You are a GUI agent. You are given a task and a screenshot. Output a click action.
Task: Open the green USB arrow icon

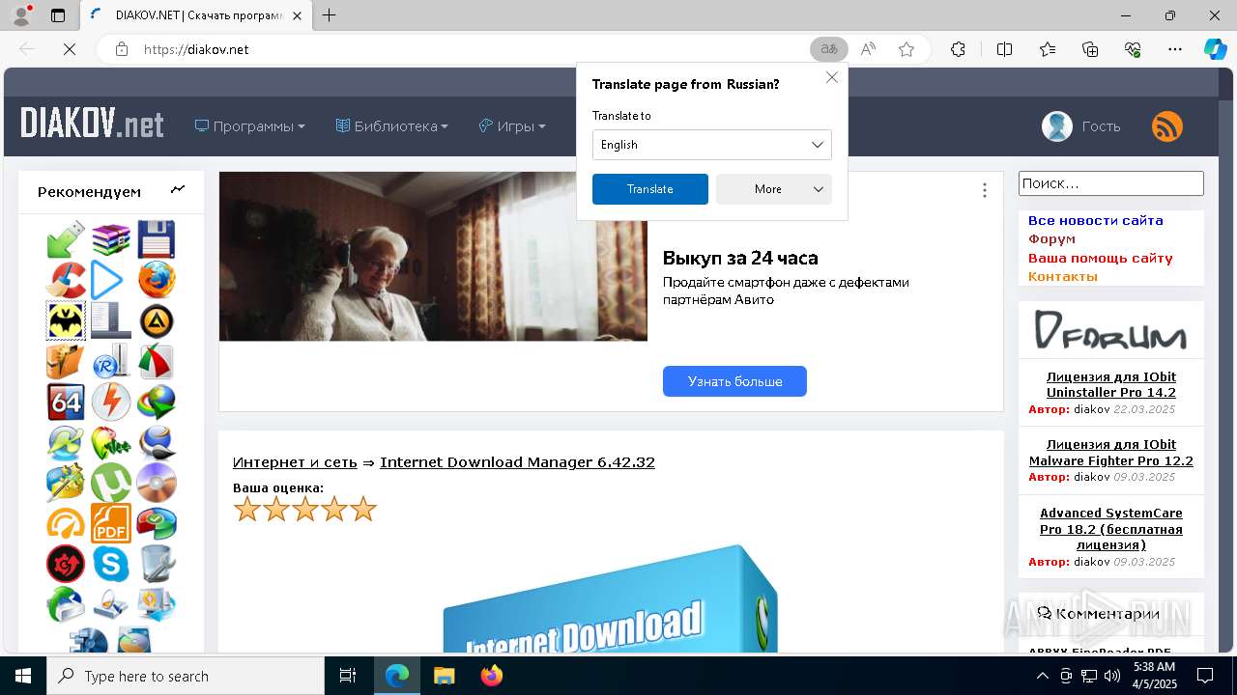point(66,239)
